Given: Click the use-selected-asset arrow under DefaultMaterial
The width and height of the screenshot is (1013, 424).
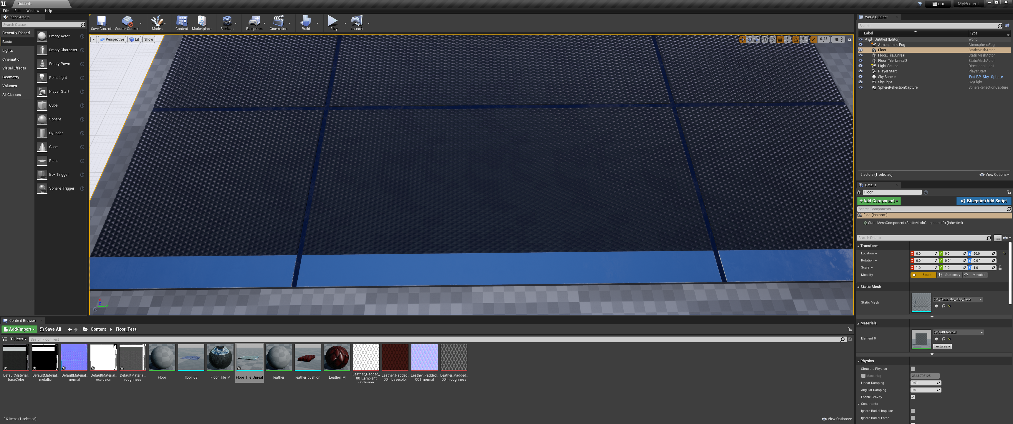Looking at the screenshot, I should pyautogui.click(x=936, y=339).
